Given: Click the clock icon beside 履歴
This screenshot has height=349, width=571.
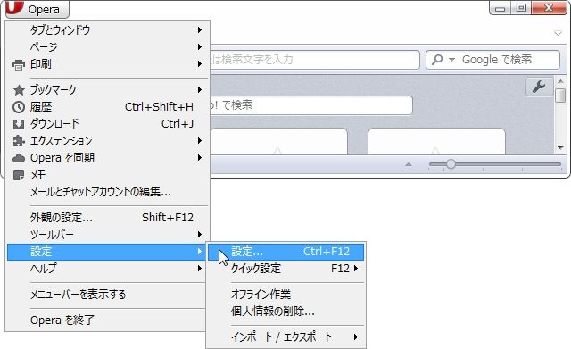Looking at the screenshot, I should coord(19,107).
